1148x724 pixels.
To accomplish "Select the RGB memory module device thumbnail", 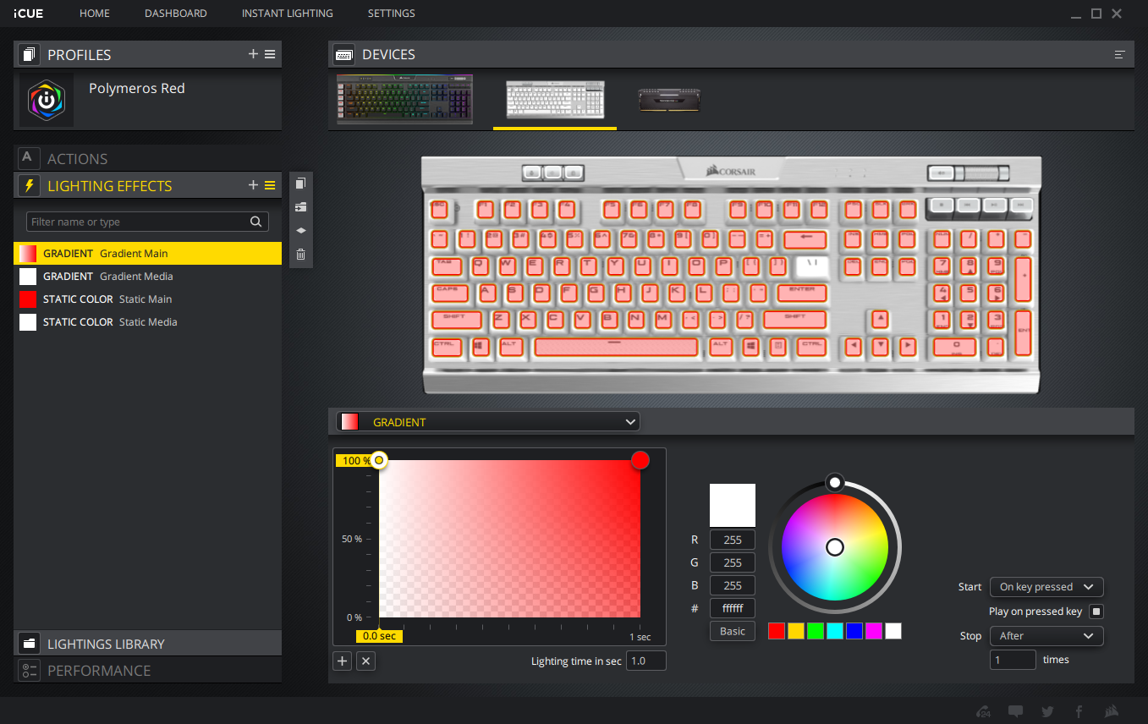I will click(668, 100).
